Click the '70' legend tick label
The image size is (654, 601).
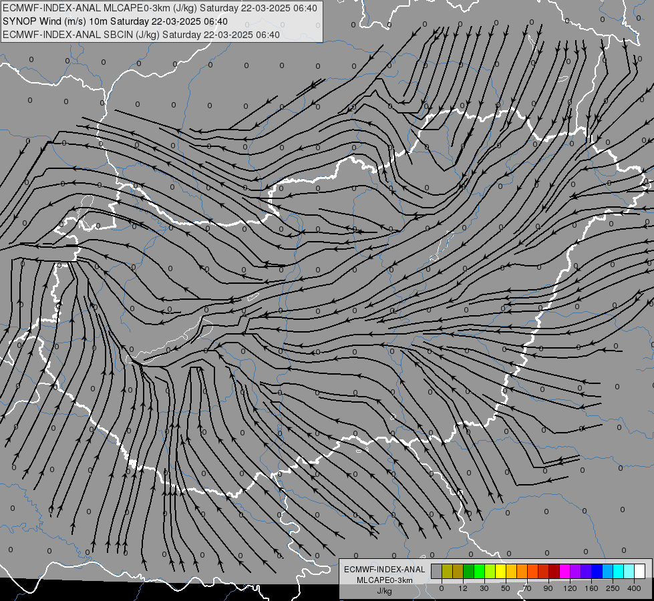pos(527,588)
